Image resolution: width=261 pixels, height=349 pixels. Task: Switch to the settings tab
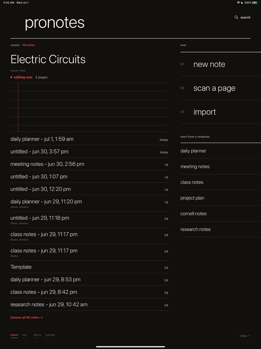tap(50, 335)
